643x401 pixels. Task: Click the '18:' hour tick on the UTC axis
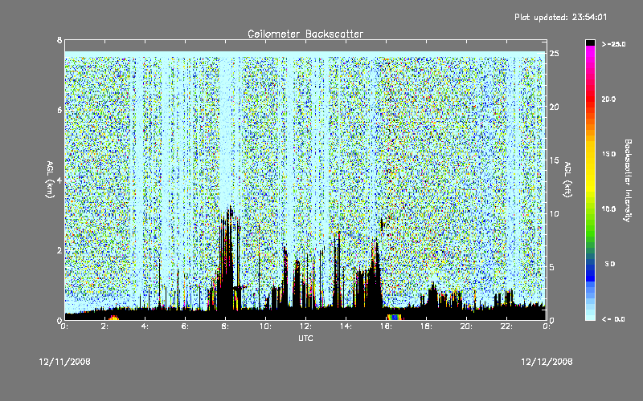[x=426, y=326]
